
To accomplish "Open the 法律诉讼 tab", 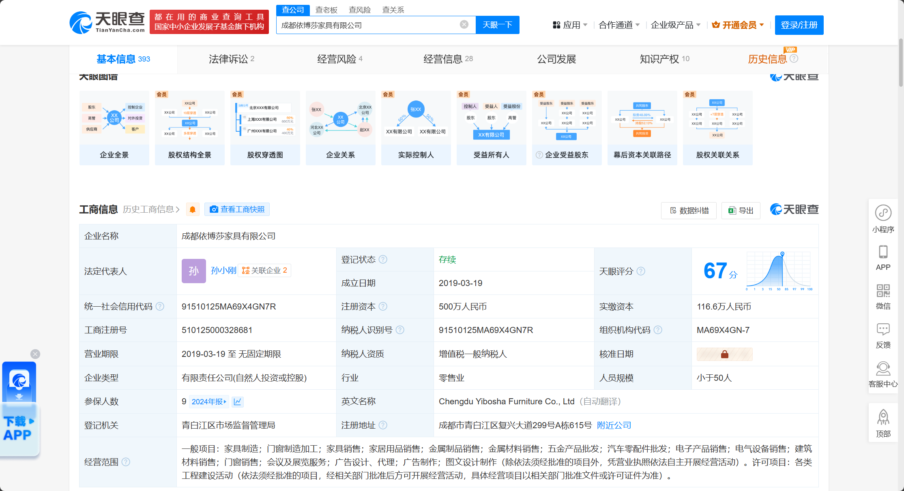I will pos(232,59).
